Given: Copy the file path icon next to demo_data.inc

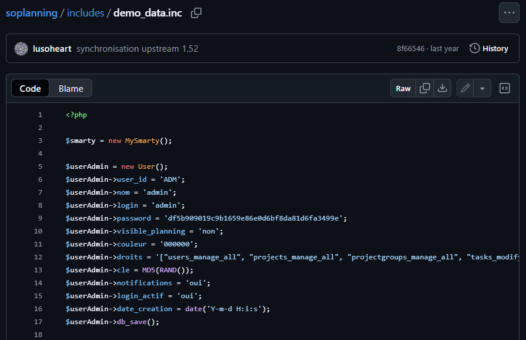Looking at the screenshot, I should pyautogui.click(x=196, y=13).
